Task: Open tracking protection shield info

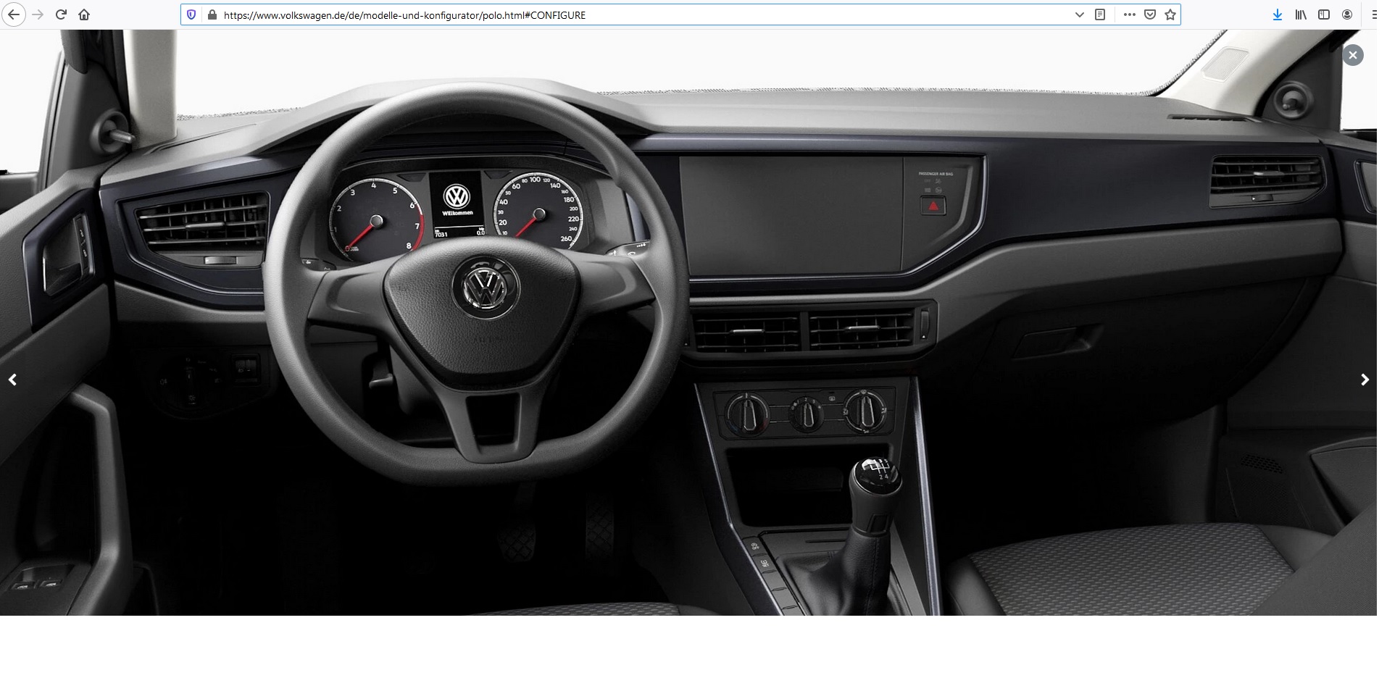Action: [191, 14]
